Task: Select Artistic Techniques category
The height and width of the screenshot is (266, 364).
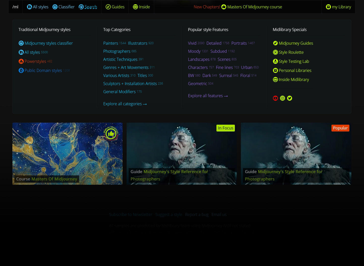Action: click(120, 59)
